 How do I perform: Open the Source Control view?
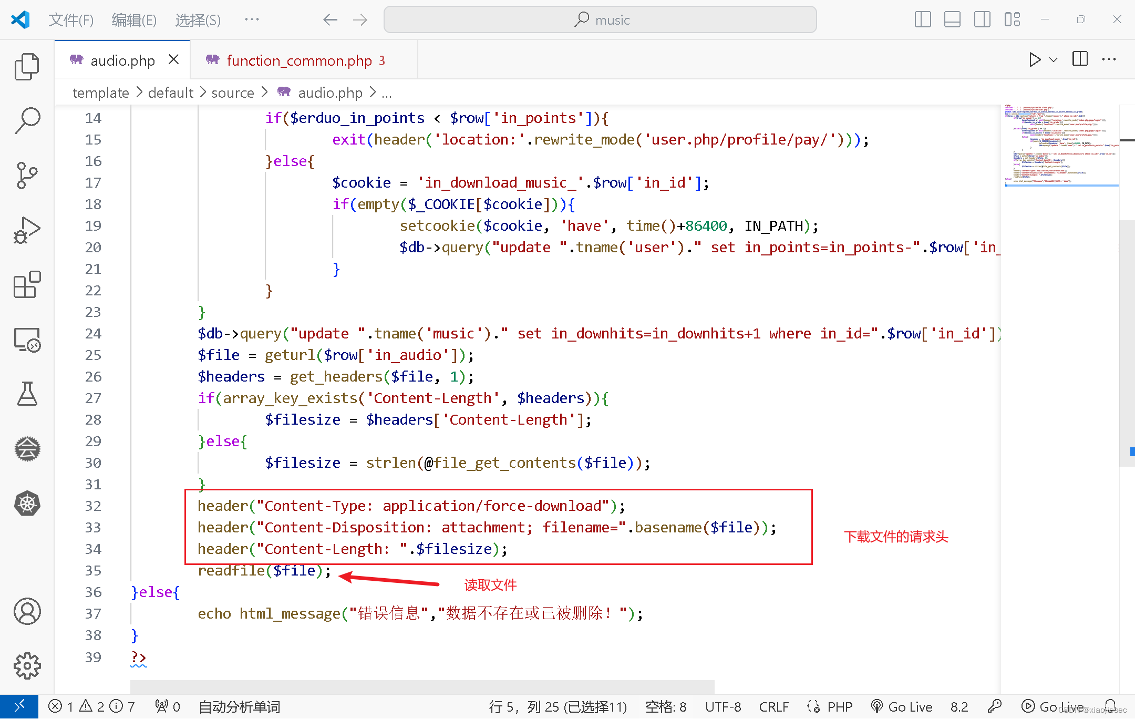click(27, 176)
